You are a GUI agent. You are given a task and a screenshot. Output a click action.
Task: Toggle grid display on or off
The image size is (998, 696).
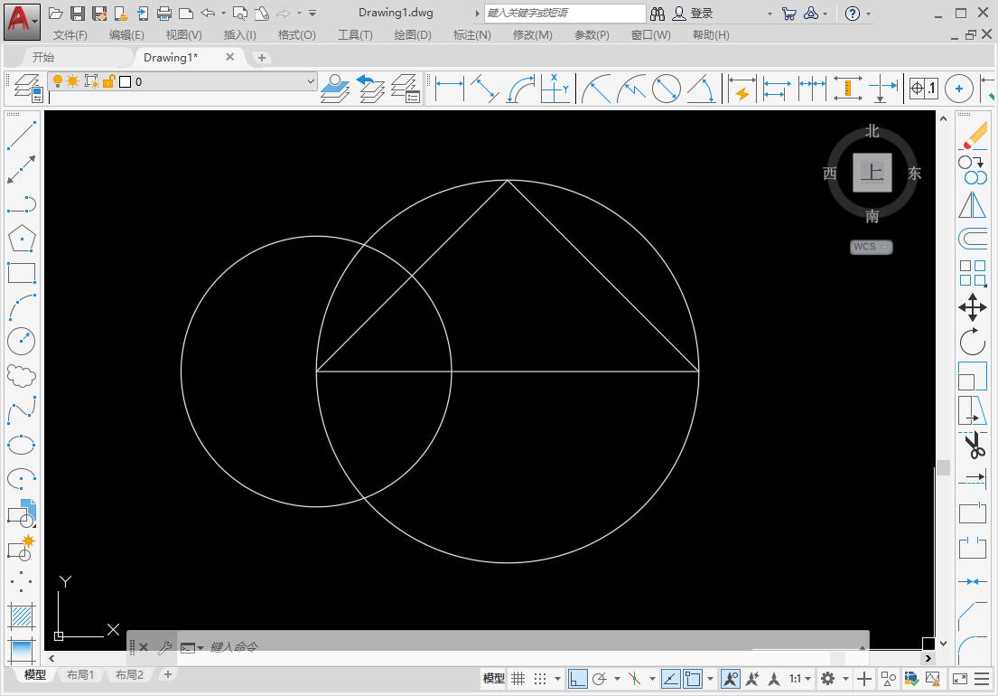(x=518, y=678)
